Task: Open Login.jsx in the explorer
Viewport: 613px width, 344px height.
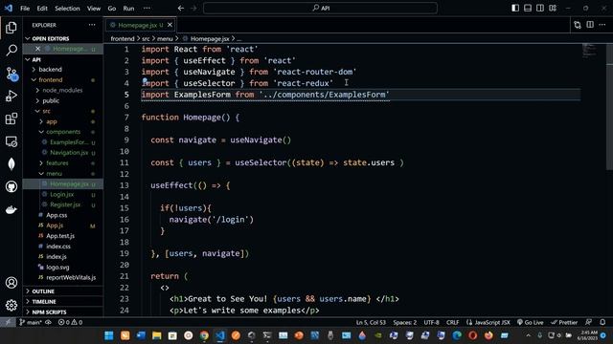Action: click(62, 194)
